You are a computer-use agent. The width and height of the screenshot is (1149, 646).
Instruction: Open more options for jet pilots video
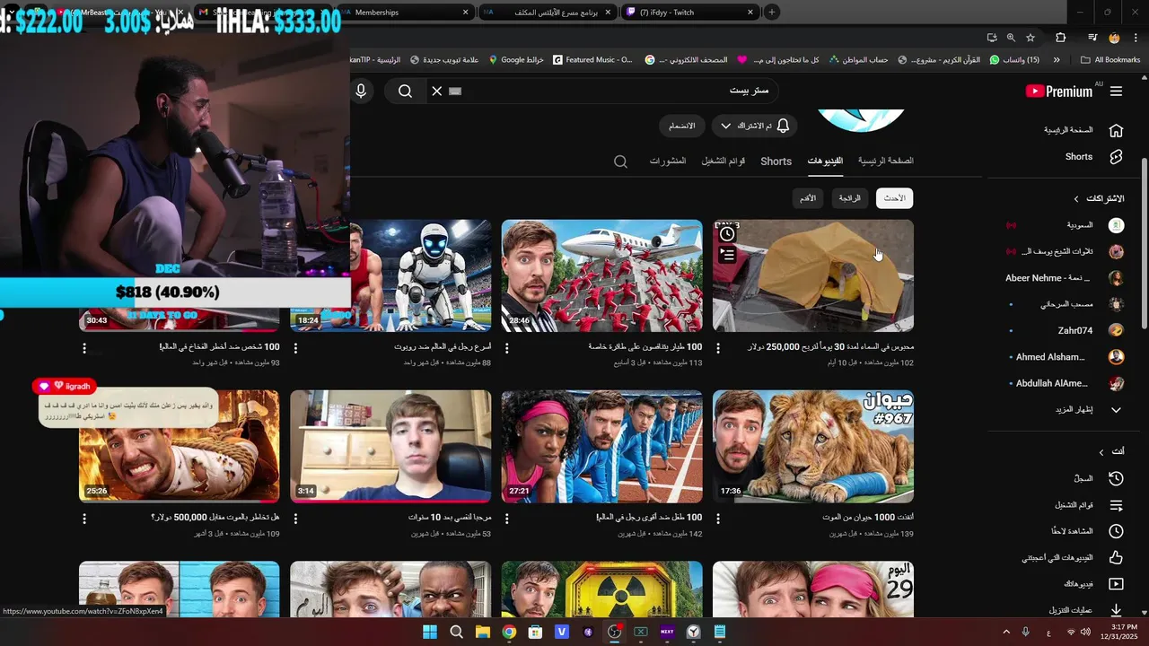[507, 348]
